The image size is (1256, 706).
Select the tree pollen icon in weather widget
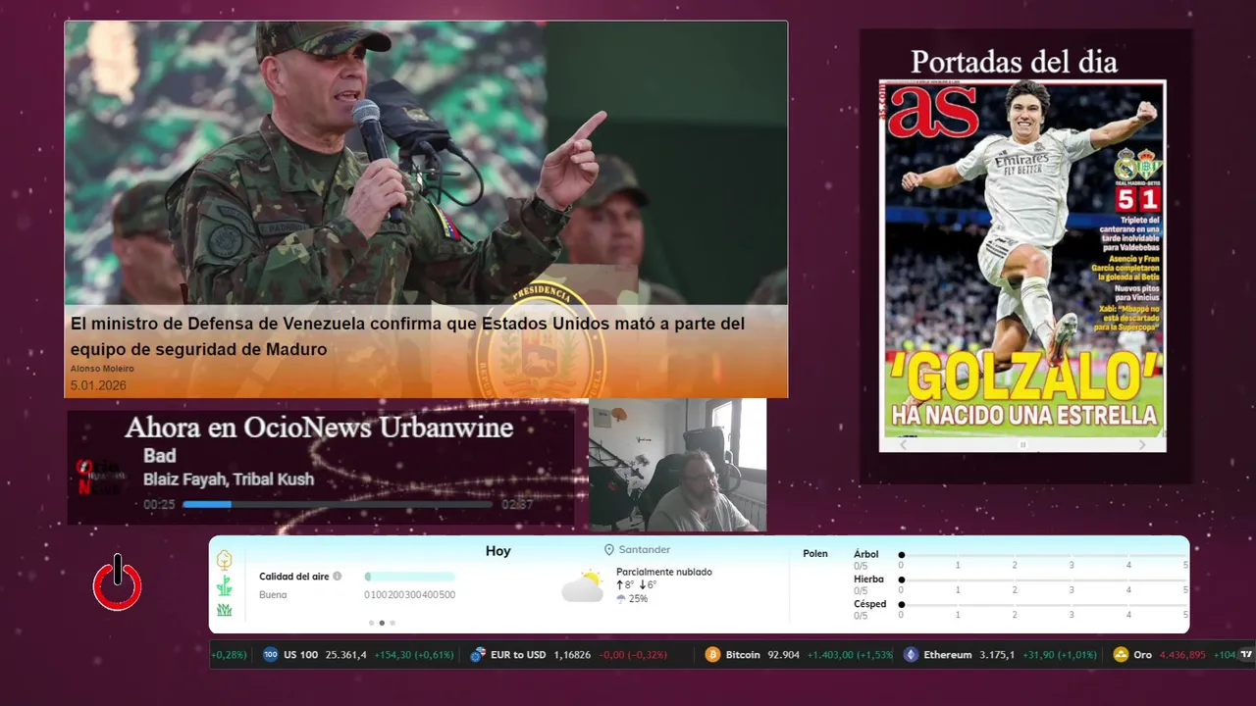pos(225,560)
